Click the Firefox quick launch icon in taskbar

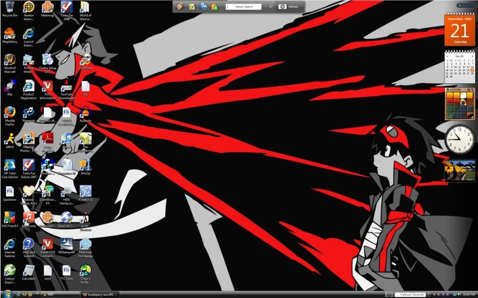24,294
